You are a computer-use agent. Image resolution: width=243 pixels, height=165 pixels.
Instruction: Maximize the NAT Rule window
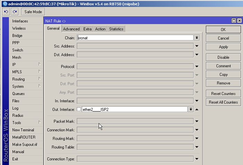pyautogui.click(x=234, y=21)
